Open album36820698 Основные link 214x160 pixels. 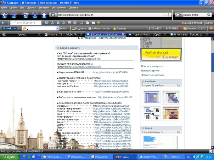point(111,106)
